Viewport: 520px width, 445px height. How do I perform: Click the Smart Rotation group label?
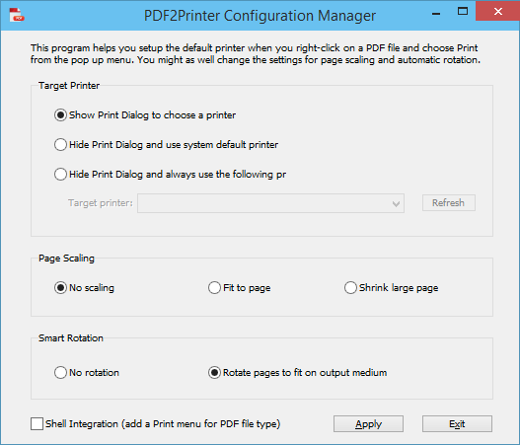[71, 337]
